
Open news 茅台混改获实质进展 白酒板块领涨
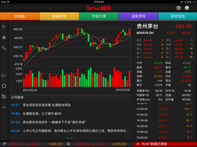pos(47,105)
